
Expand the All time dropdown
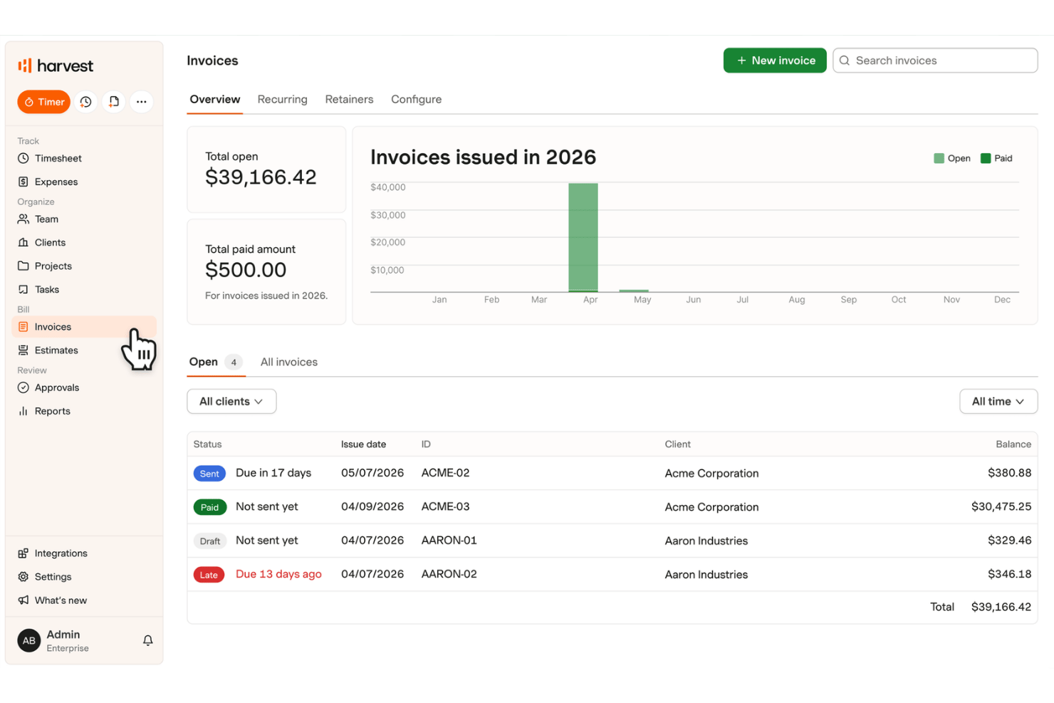[x=998, y=402]
